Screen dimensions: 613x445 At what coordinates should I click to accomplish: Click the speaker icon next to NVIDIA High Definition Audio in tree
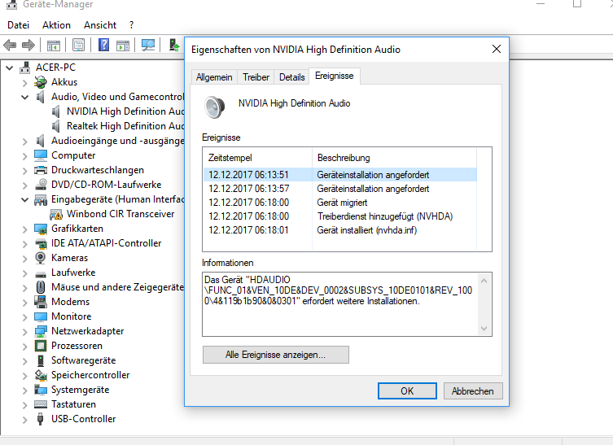[x=56, y=111]
